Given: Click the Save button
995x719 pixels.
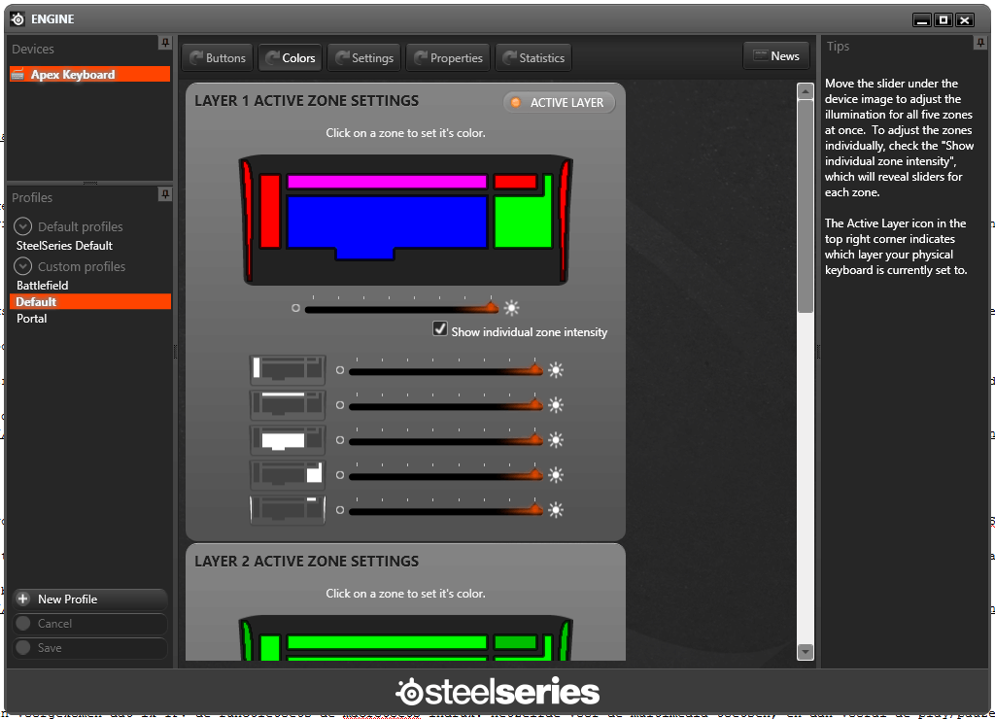Looking at the screenshot, I should pos(90,647).
